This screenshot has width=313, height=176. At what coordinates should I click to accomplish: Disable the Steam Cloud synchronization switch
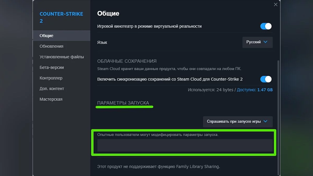coord(266,79)
